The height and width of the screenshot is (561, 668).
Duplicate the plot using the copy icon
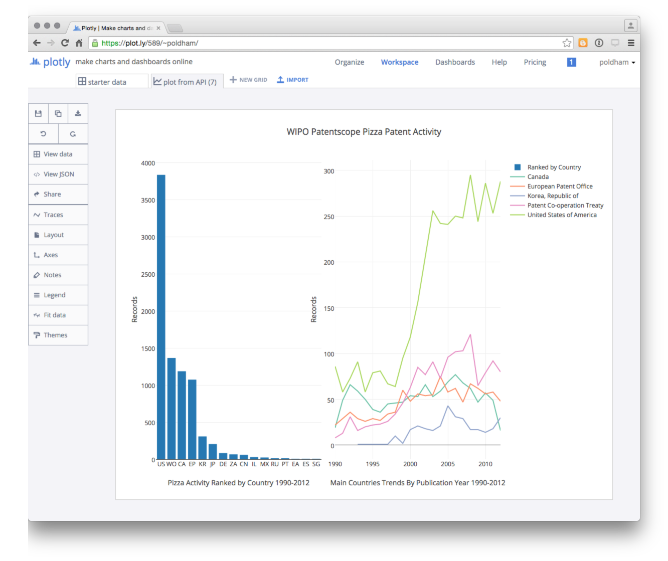coord(58,113)
